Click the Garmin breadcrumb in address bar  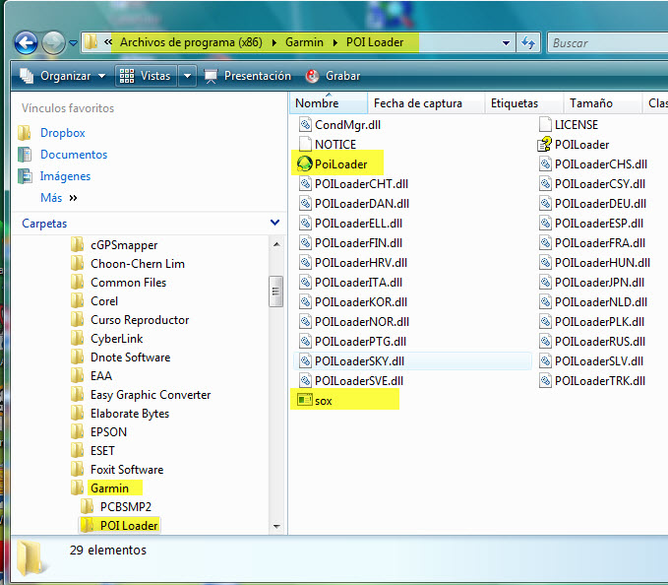[x=304, y=42]
